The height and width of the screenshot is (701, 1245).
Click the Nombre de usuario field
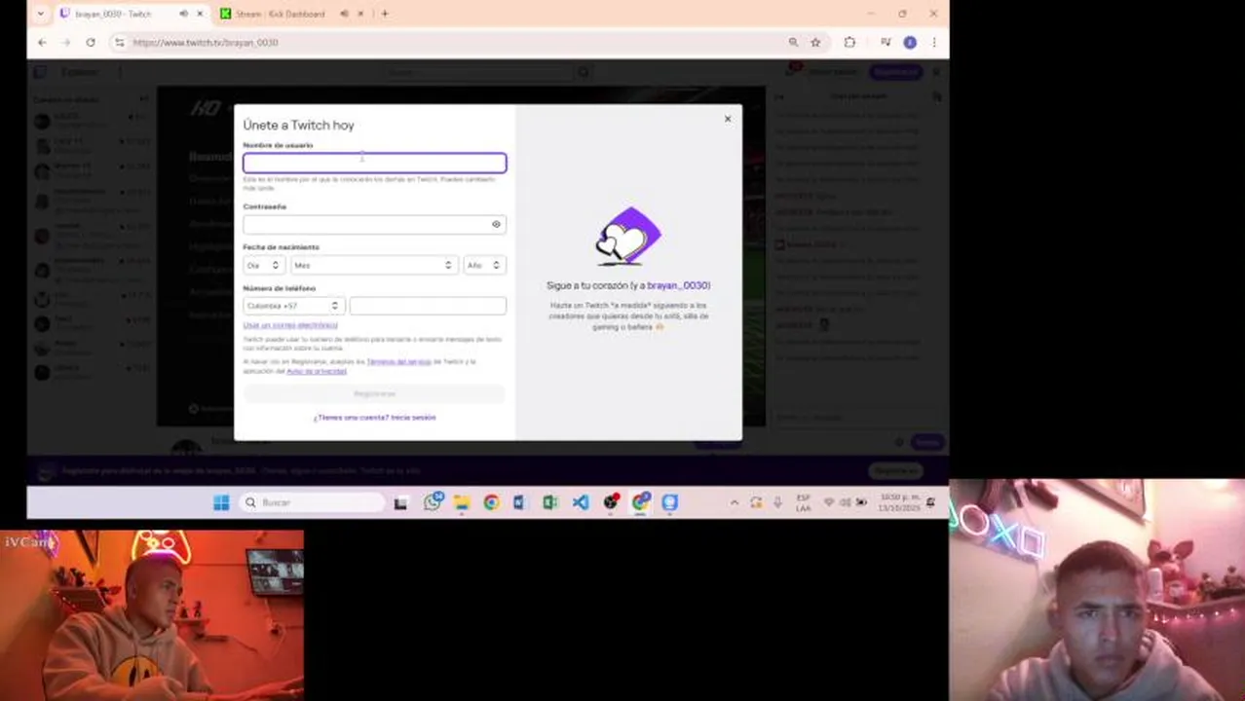(x=374, y=163)
